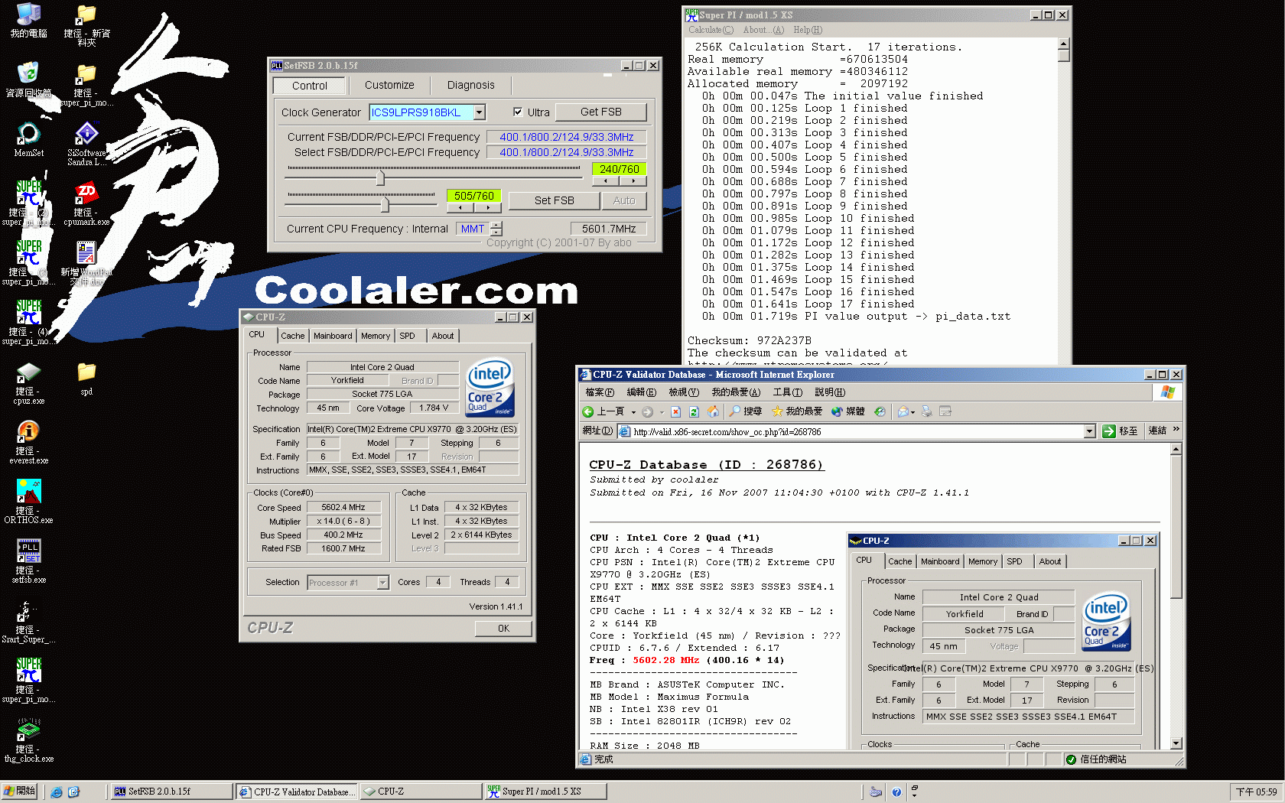The image size is (1285, 803).
Task: Open the Recycle Bin desktop icon
Action: coord(28,80)
